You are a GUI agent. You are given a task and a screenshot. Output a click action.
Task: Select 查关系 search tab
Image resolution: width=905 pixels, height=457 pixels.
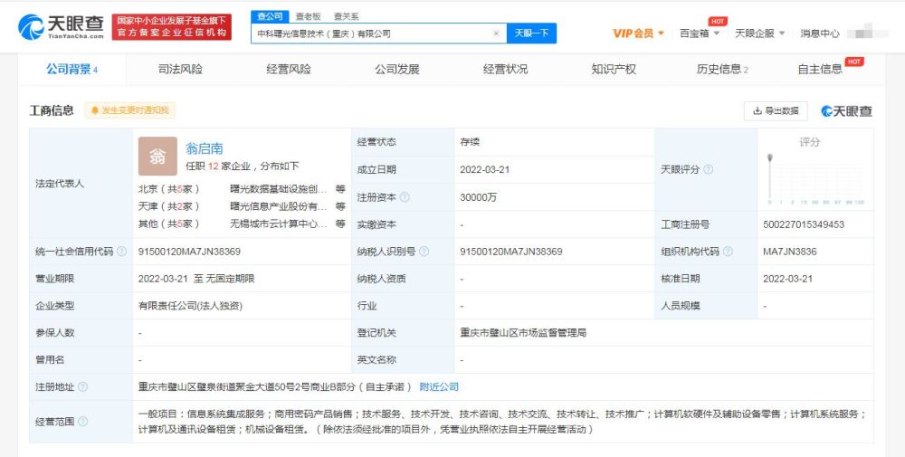[x=346, y=16]
